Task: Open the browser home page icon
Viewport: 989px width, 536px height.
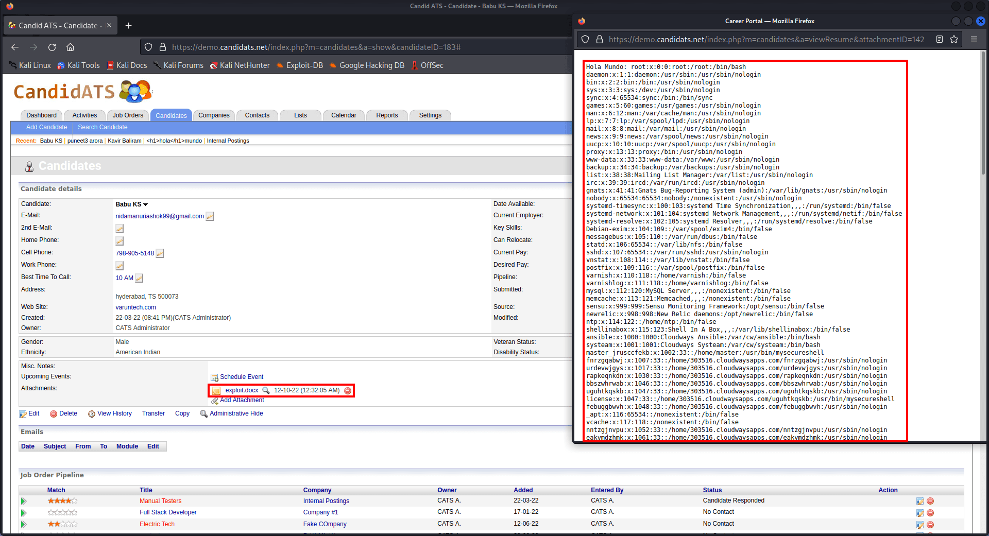Action: coord(71,47)
